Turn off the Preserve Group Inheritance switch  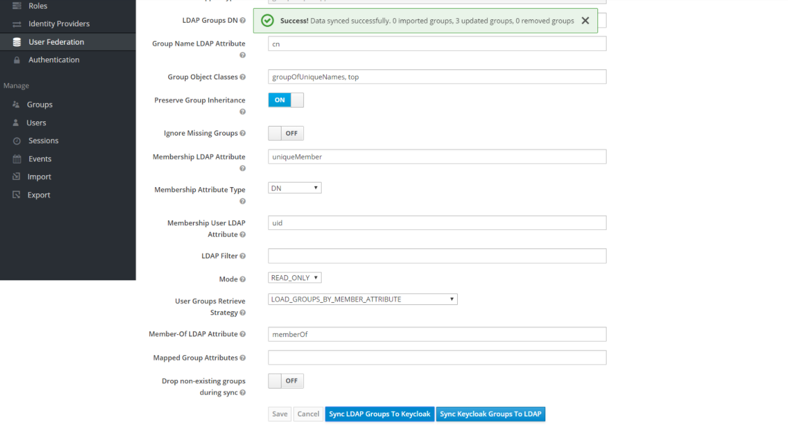click(286, 100)
